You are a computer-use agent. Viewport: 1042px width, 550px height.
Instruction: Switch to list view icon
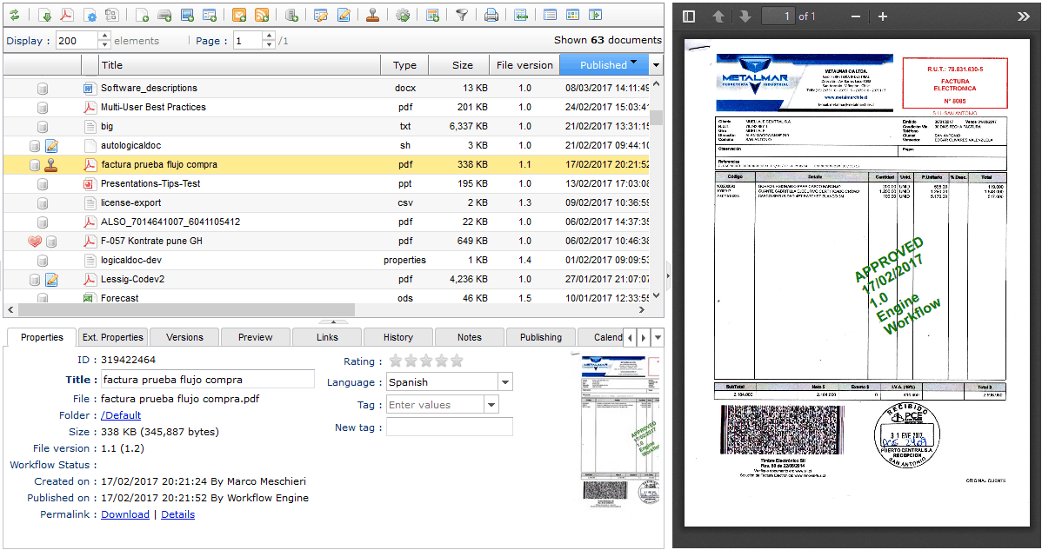click(551, 15)
